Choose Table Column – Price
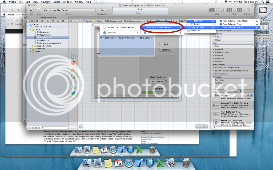 coord(238,24)
